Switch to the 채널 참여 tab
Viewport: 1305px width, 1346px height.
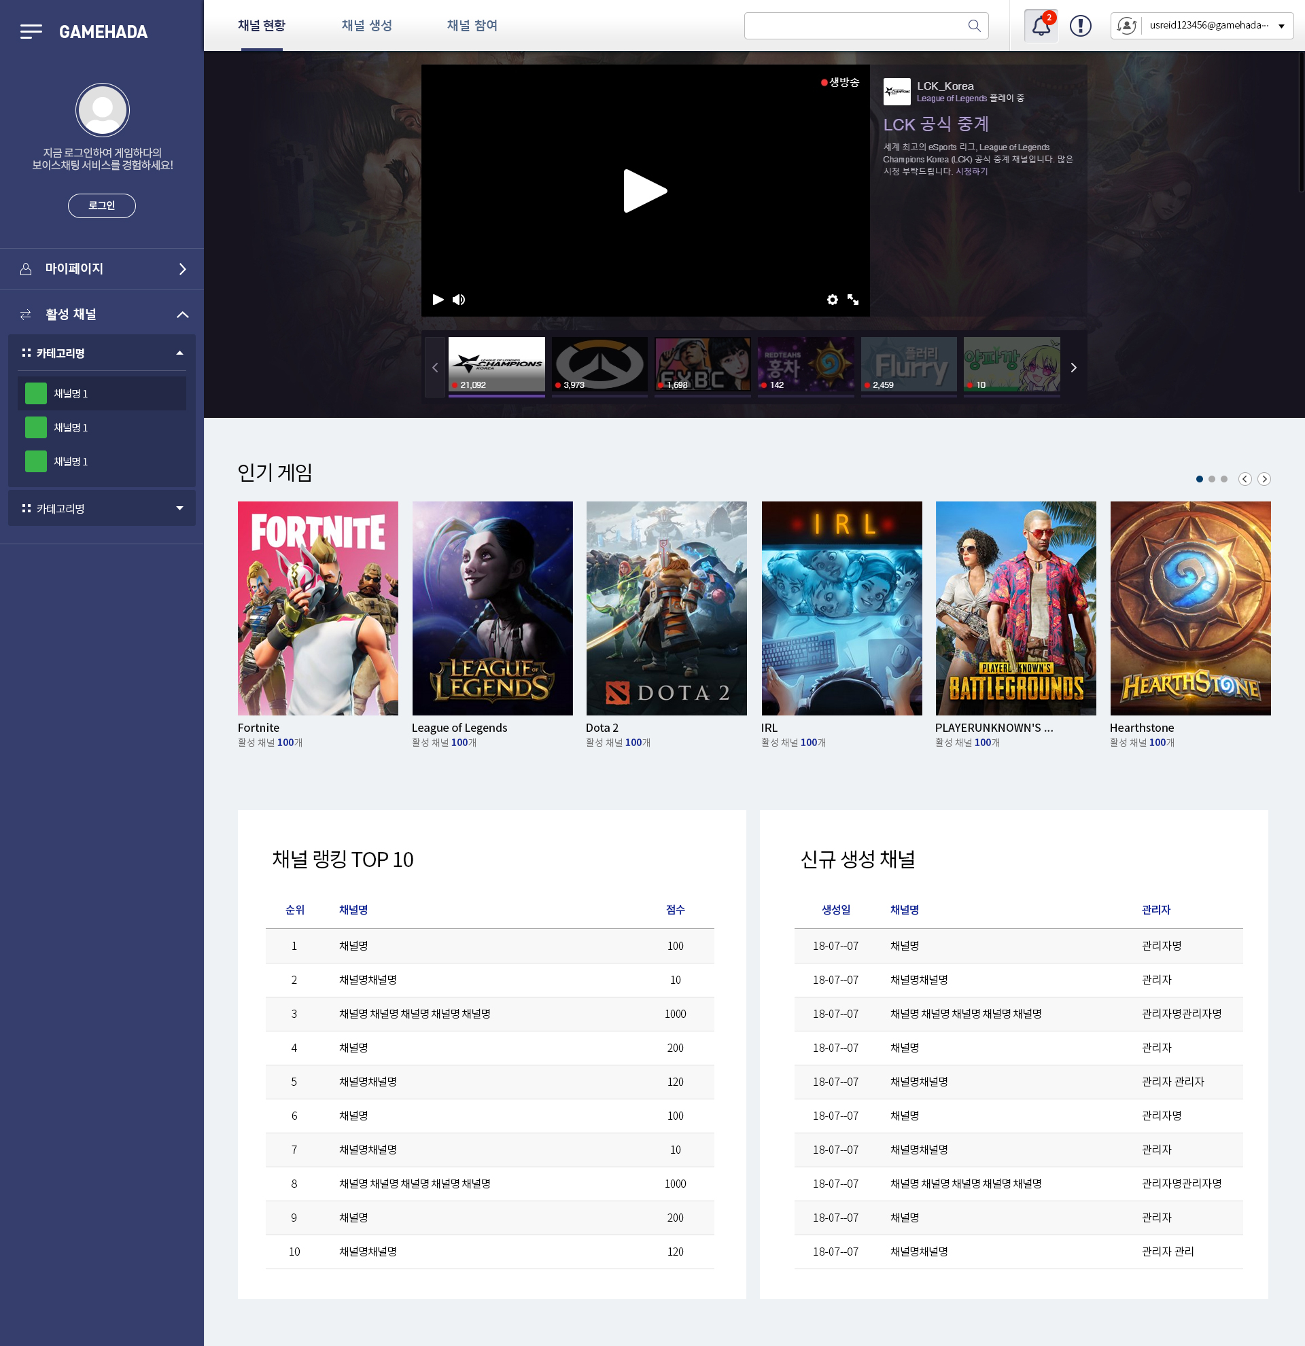pos(472,25)
